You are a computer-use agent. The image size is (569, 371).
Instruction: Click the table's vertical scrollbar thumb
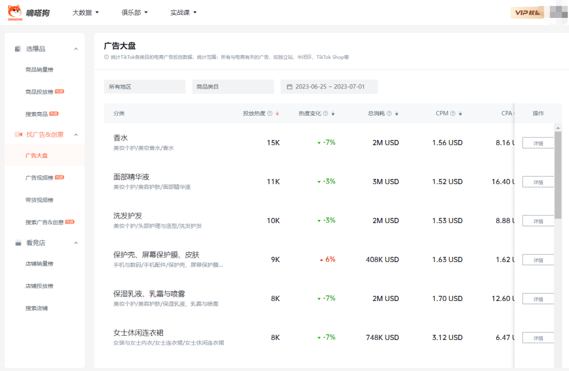point(558,174)
